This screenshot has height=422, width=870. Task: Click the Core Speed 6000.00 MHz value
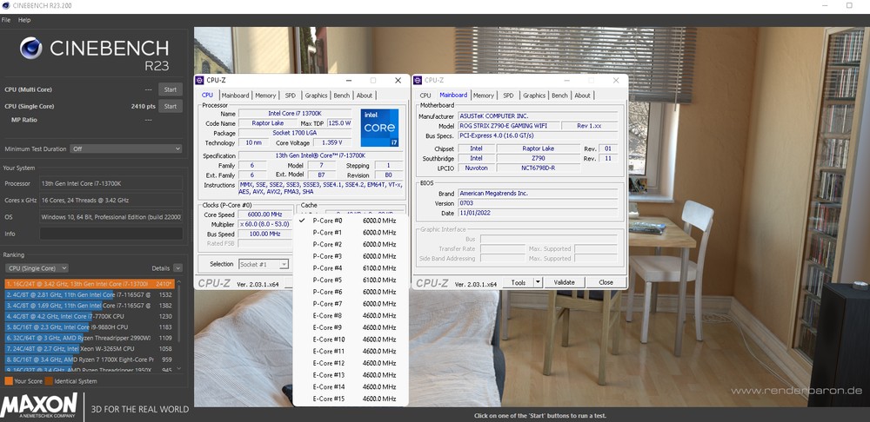[265, 214]
